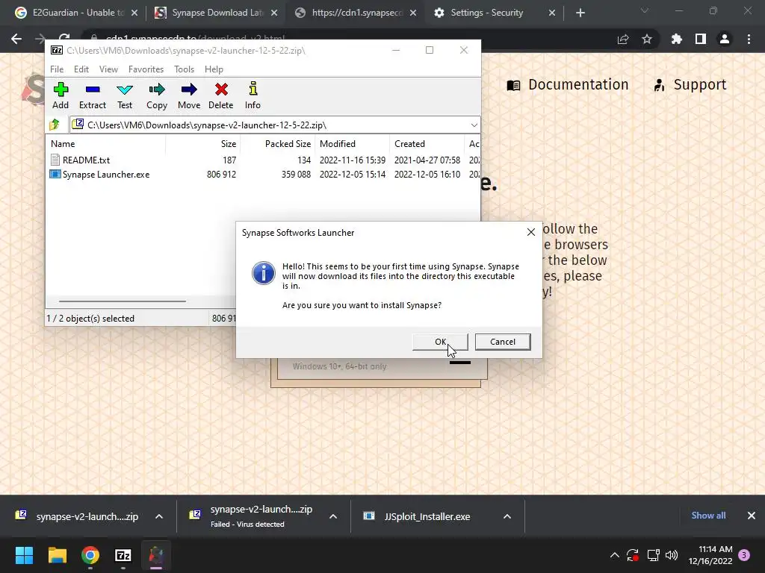This screenshot has width=765, height=573.
Task: Open the Help menu in 7-Zip
Action: coord(214,69)
